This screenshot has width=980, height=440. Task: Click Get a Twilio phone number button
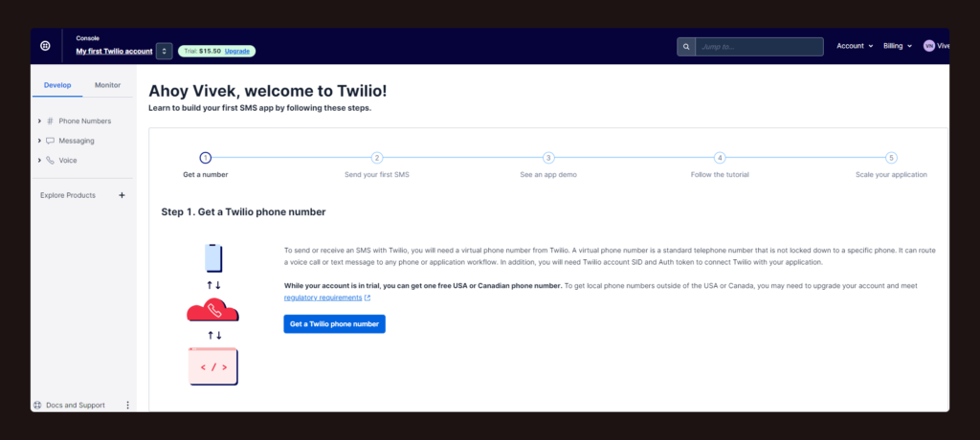point(334,323)
